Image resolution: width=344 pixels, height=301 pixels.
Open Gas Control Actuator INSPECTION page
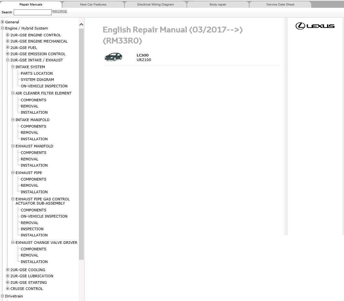click(32, 229)
